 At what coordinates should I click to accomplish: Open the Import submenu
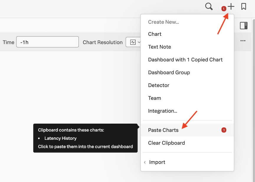click(157, 162)
